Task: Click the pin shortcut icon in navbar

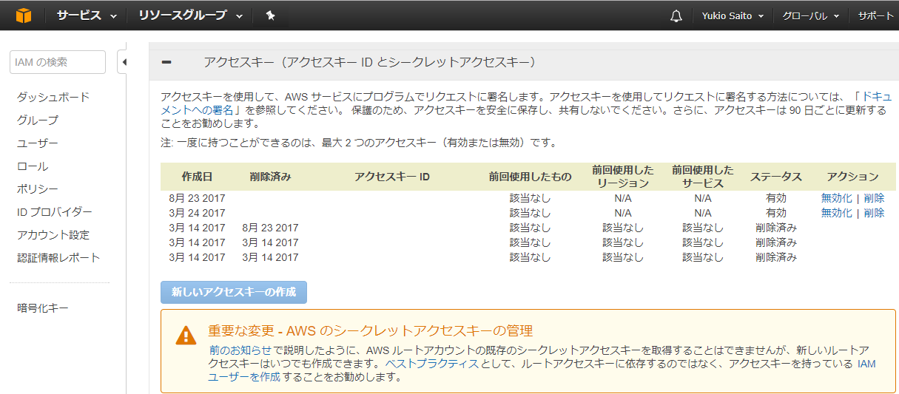Action: click(x=270, y=16)
